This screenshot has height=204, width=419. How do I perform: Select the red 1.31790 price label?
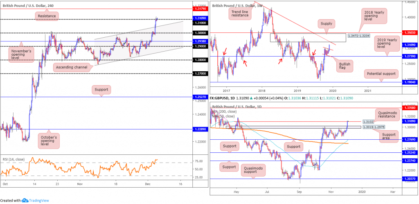coord(199,9)
